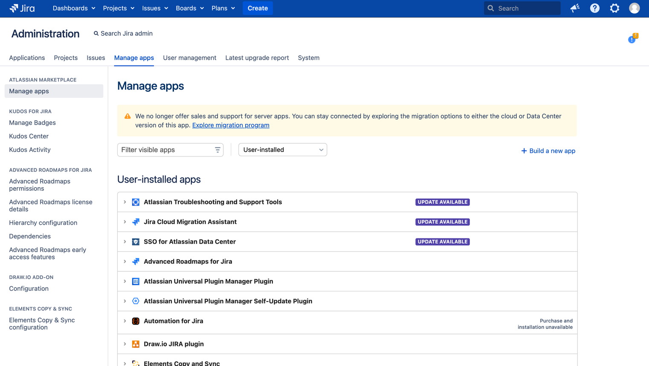
Task: Click the Jira settings gear icon
Action: [x=614, y=8]
